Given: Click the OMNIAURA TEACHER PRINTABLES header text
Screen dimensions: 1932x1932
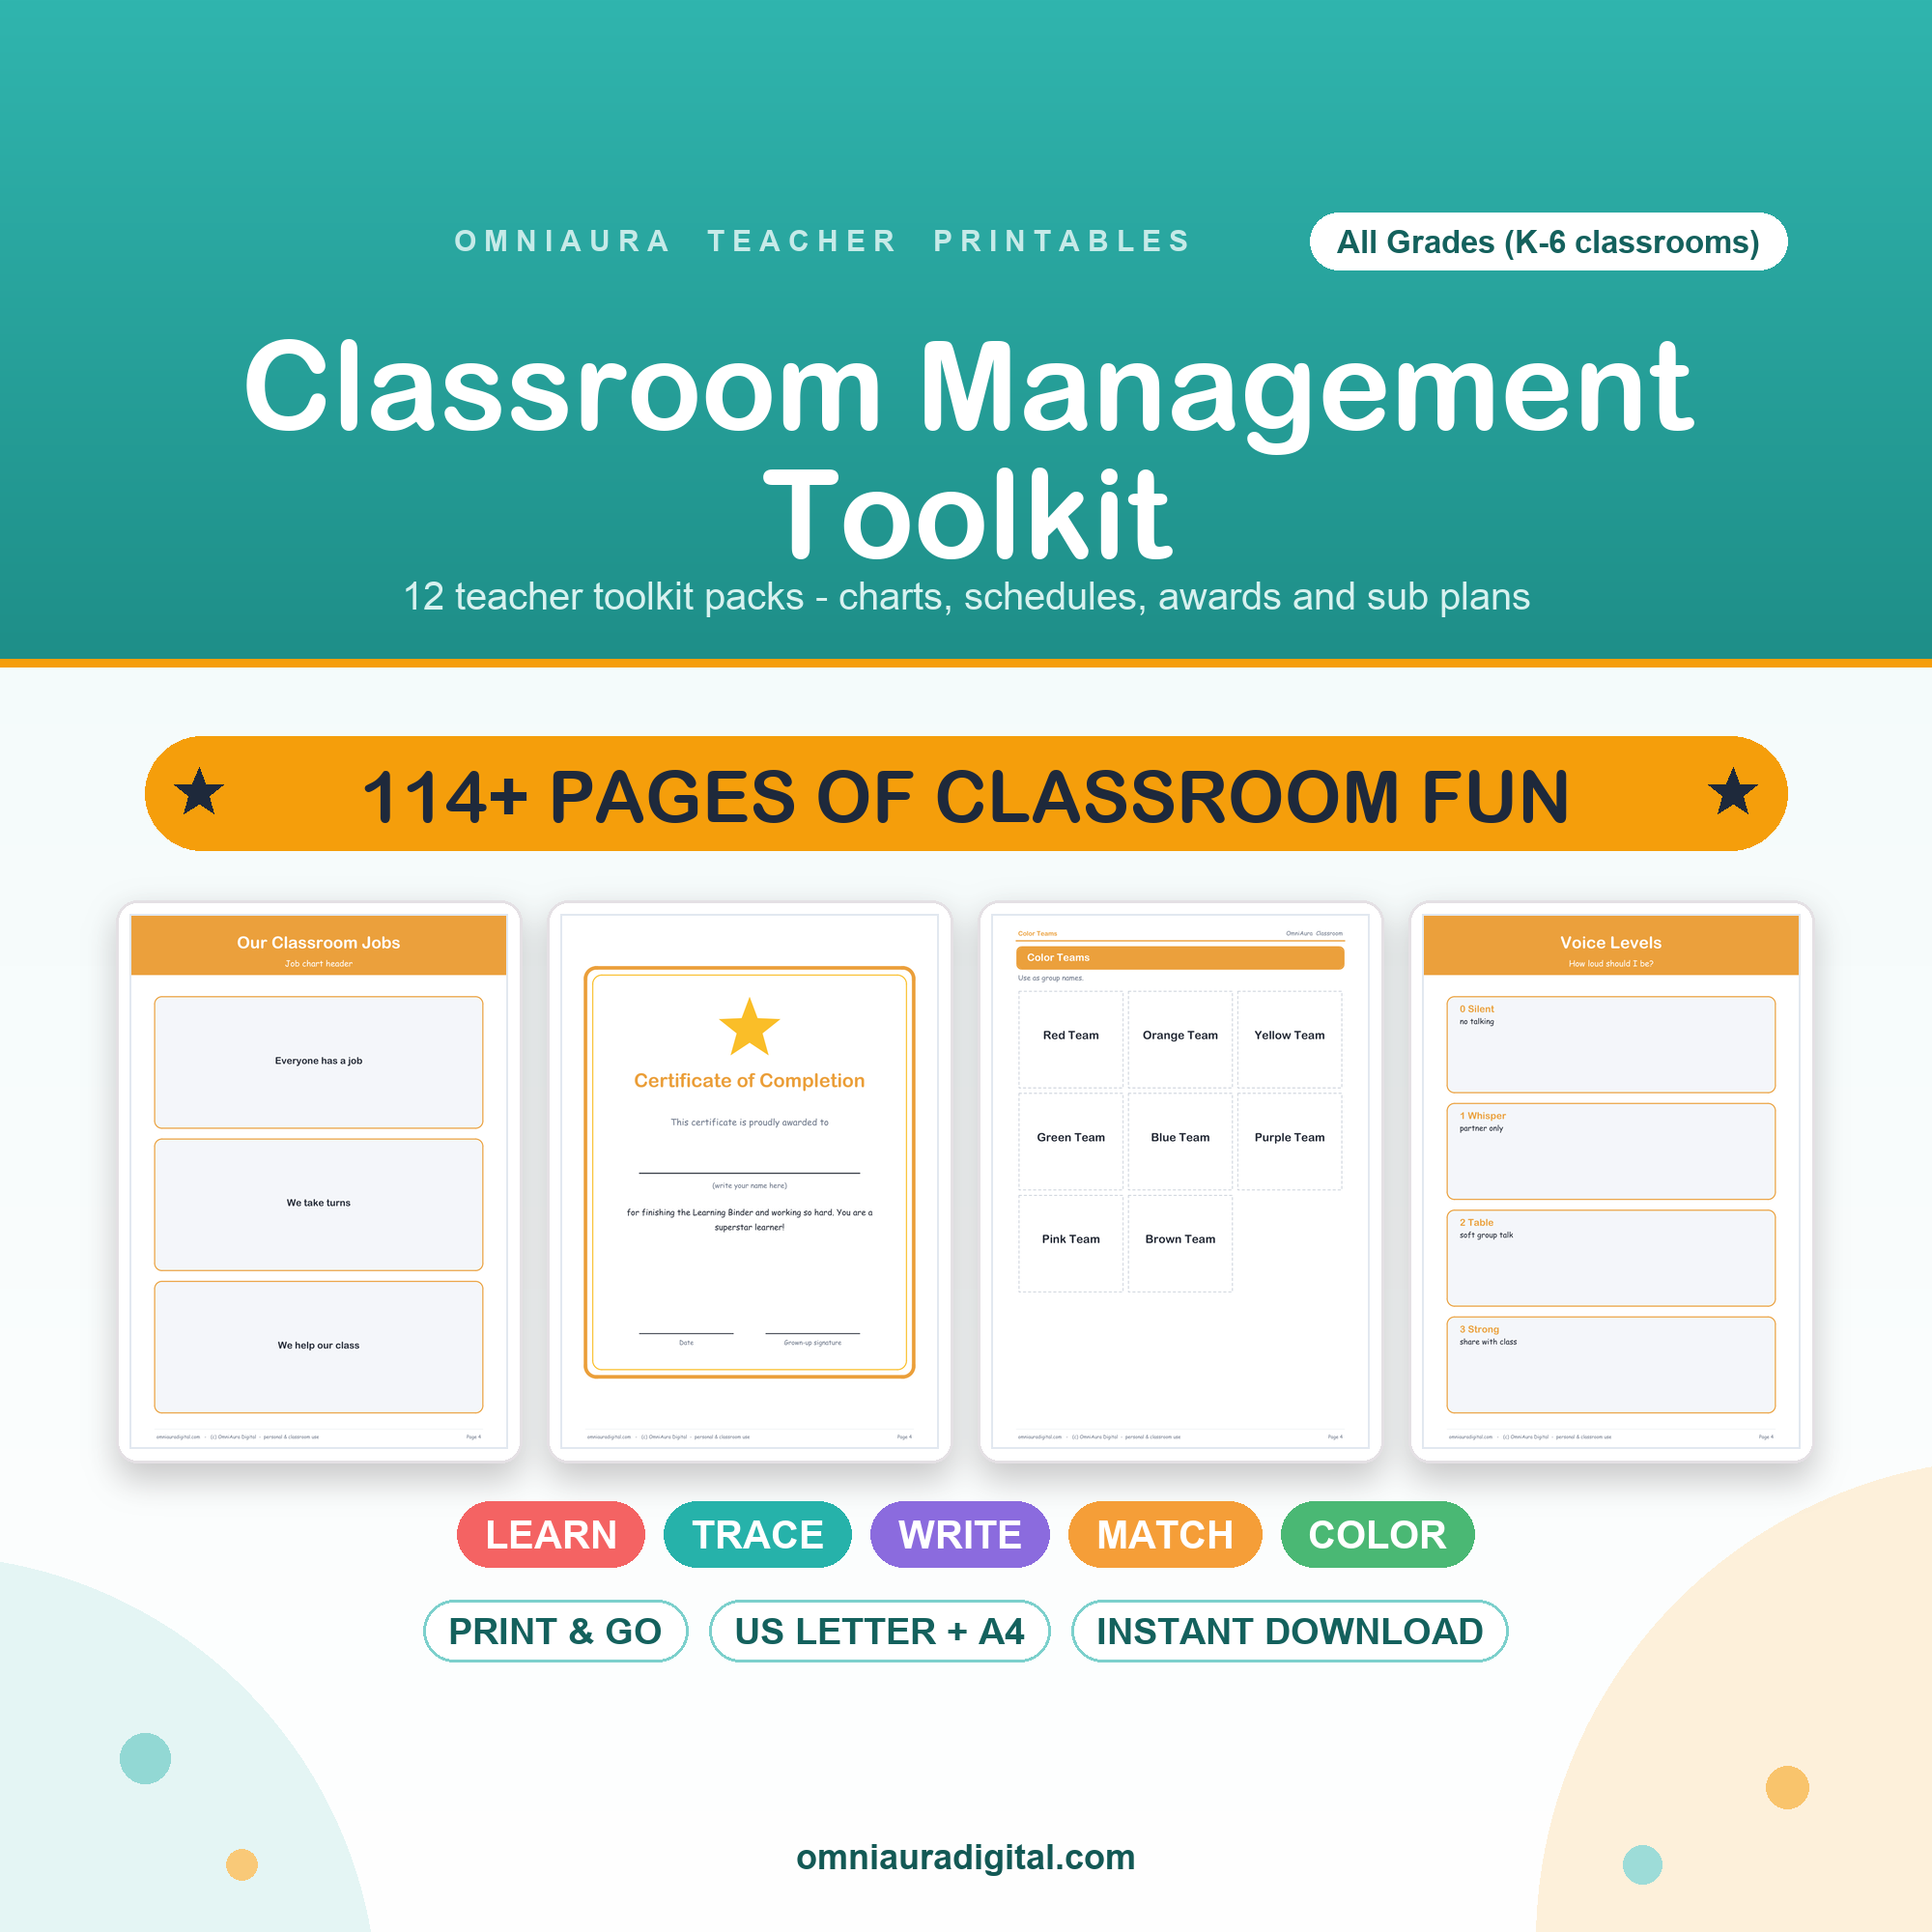Looking at the screenshot, I should (823, 241).
